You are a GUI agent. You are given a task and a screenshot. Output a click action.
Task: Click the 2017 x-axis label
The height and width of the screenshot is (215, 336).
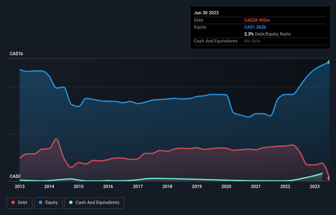click(138, 186)
